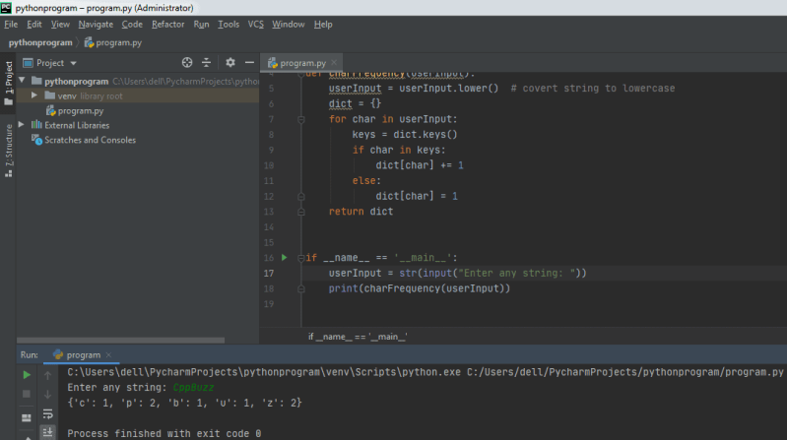The height and width of the screenshot is (440, 787).
Task: Click pythonprogram in the breadcrumb bar
Action: 40,42
